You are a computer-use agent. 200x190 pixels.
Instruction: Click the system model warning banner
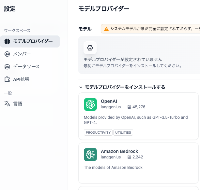(150, 29)
